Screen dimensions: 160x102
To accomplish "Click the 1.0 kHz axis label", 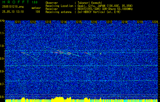I will 2,46.
